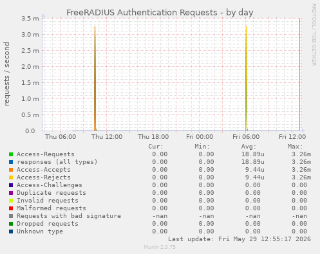Image resolution: width=320 pixels, height=254 pixels.
Task: Click Access-Rejects max value 3.26m
Action: coord(301,177)
